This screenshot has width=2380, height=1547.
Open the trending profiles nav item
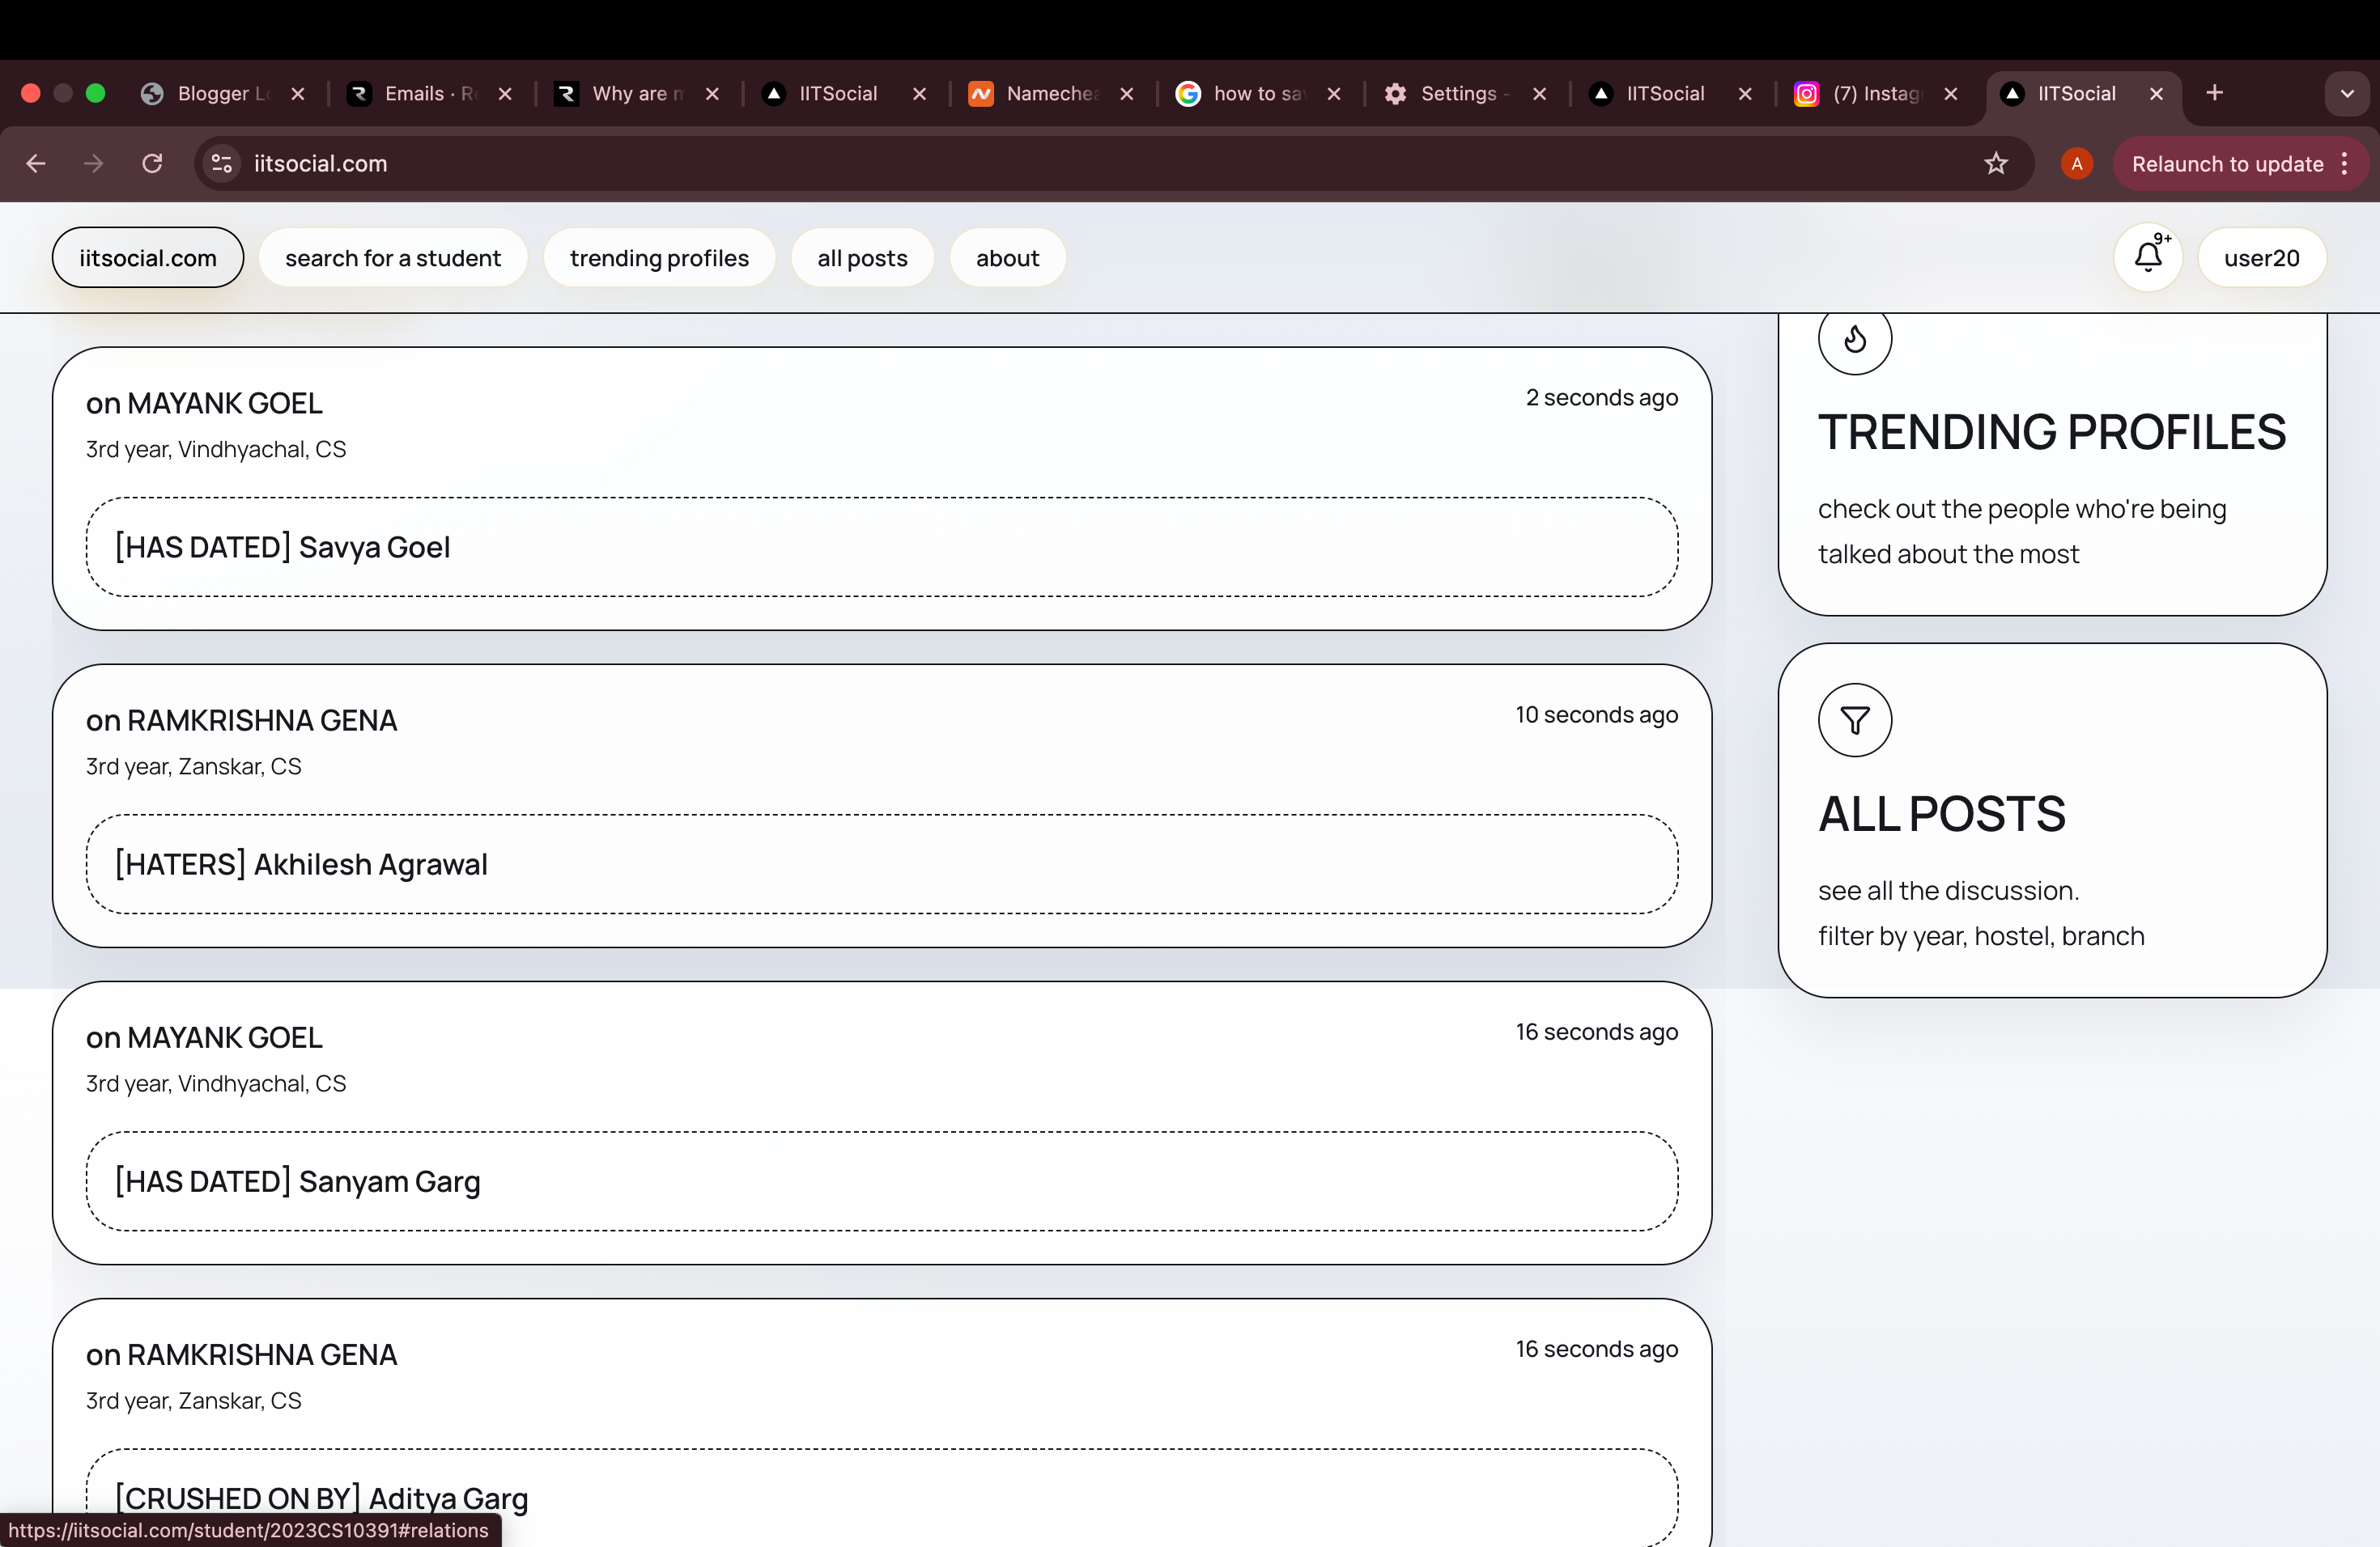coord(659,258)
